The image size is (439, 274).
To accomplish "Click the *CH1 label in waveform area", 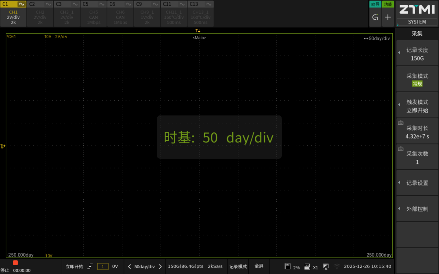I will coord(11,37).
